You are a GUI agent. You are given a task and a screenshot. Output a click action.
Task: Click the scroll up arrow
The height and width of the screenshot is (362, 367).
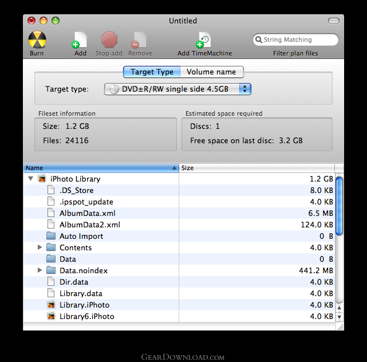[x=339, y=308]
